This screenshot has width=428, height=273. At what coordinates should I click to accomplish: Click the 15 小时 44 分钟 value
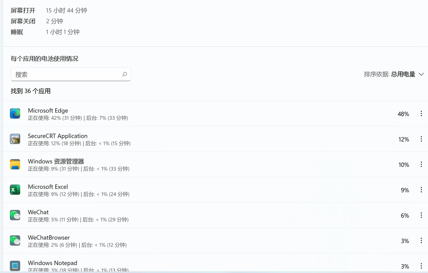pos(67,10)
